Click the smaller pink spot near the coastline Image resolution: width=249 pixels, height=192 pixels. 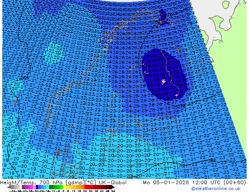click(176, 95)
